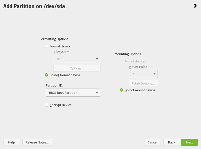This screenshot has height=149, width=201.
Task: Choose Do not format device option
Action: (x=46, y=75)
